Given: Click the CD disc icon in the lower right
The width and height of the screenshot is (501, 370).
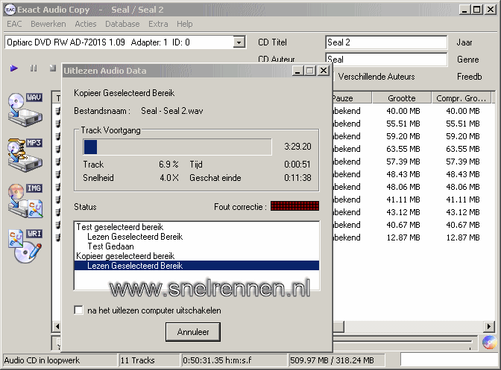Looking at the screenshot, I should pyautogui.click(x=490, y=342).
